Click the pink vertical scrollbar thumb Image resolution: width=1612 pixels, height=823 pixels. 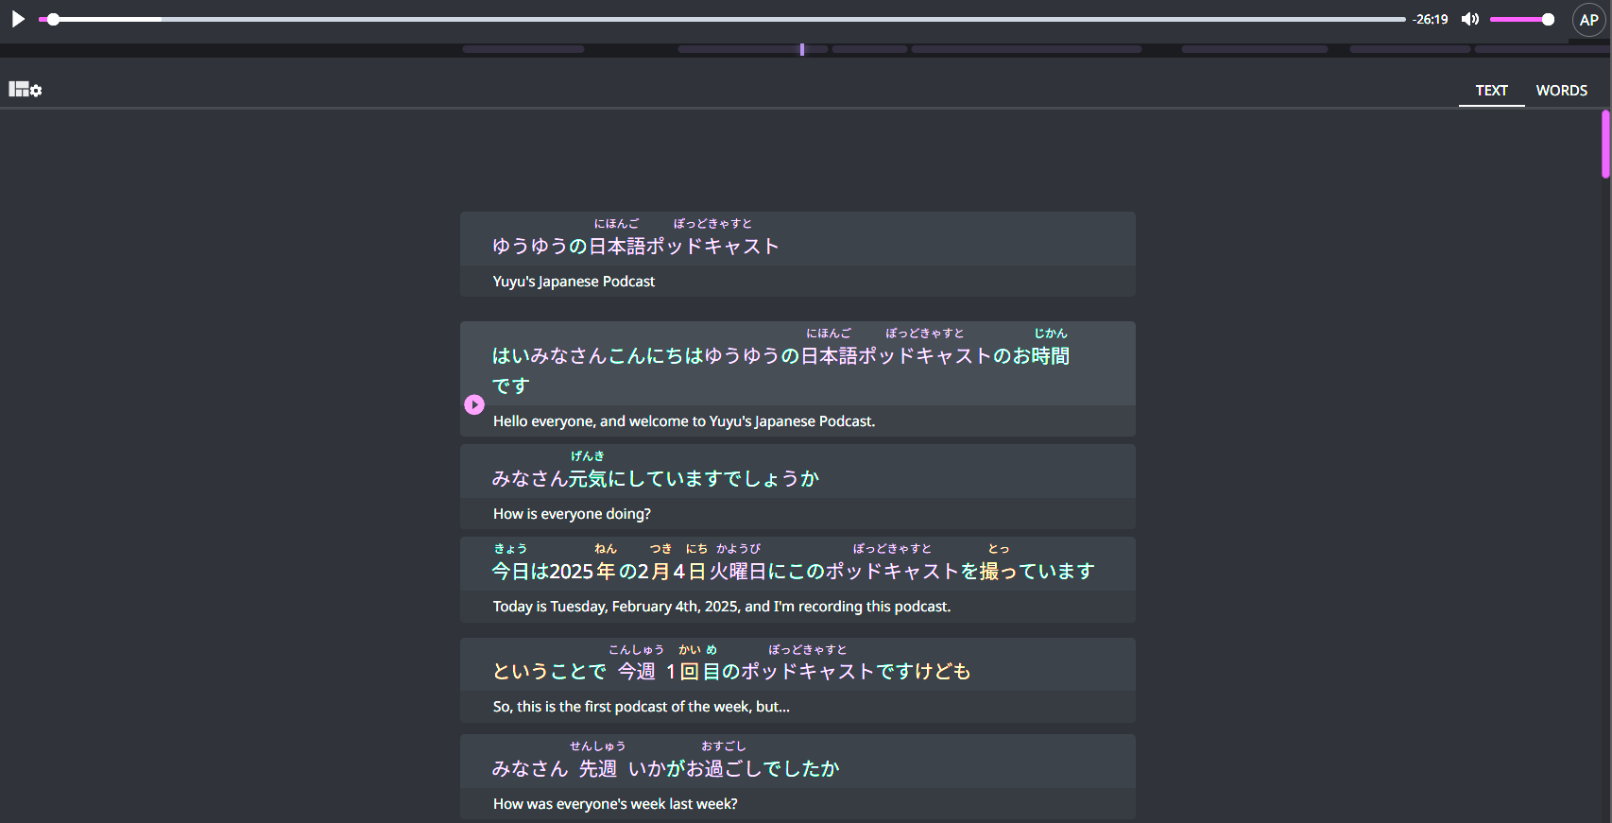[x=1604, y=144]
